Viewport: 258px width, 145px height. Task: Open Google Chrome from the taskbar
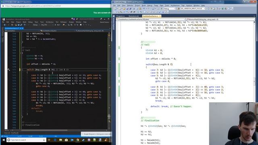click(78, 140)
